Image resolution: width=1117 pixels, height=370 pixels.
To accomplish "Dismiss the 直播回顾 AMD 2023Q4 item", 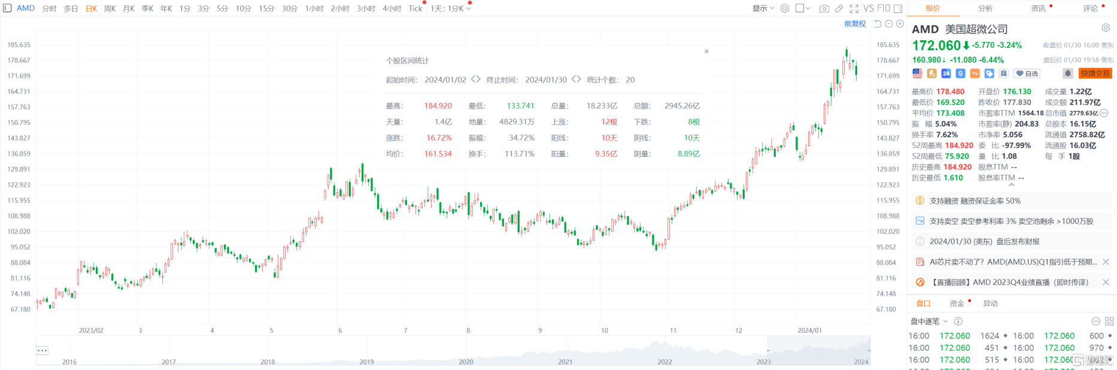I will tap(1106, 283).
